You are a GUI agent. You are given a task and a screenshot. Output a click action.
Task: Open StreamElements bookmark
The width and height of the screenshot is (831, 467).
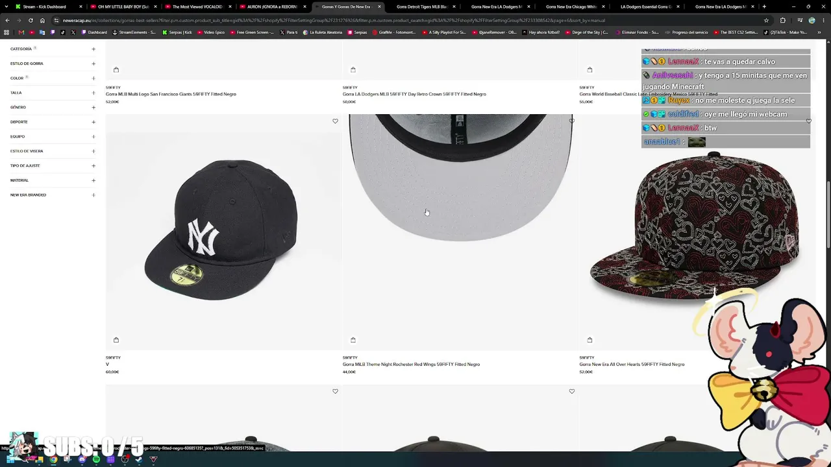pos(134,32)
